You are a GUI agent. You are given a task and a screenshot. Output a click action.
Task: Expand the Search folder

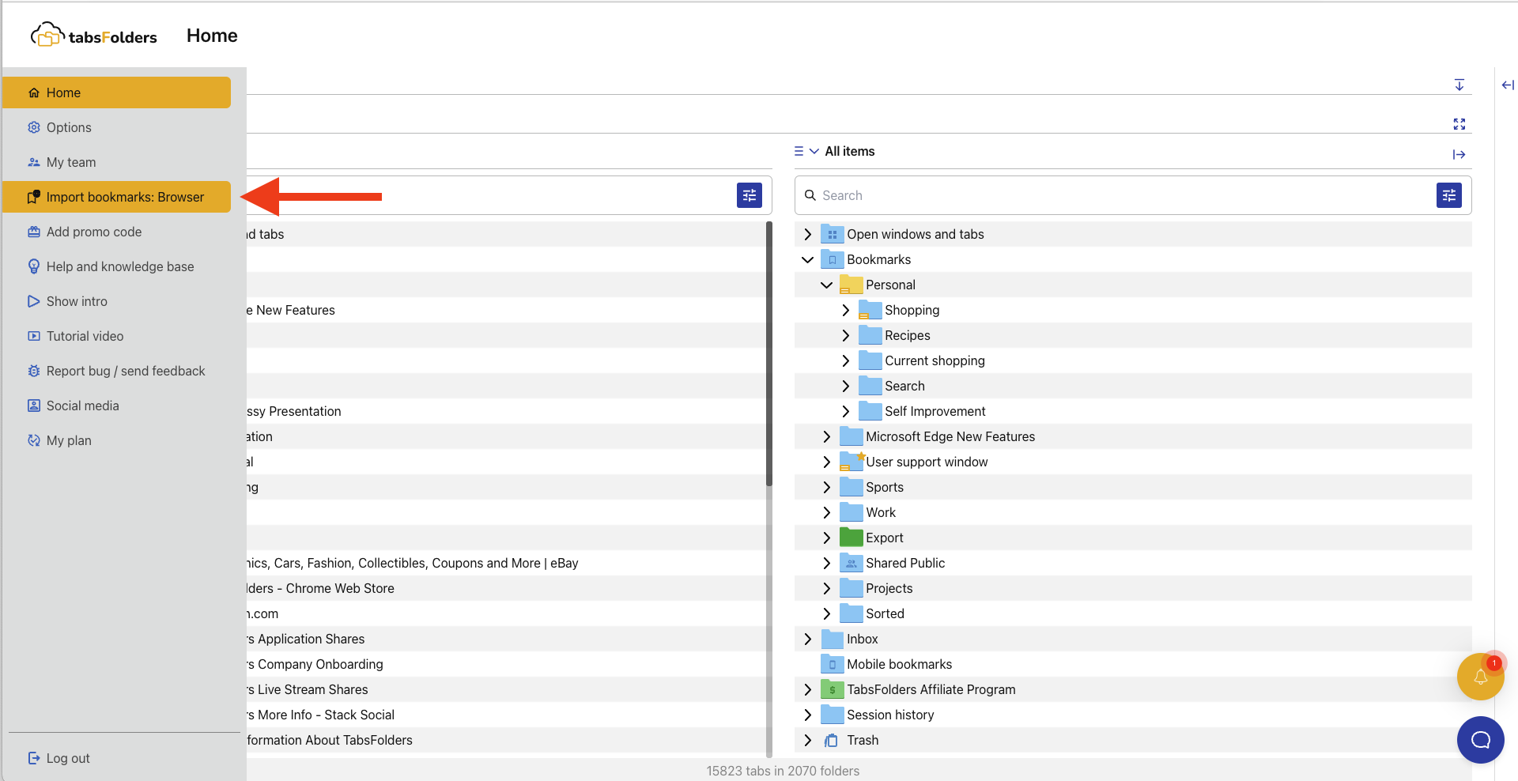845,386
